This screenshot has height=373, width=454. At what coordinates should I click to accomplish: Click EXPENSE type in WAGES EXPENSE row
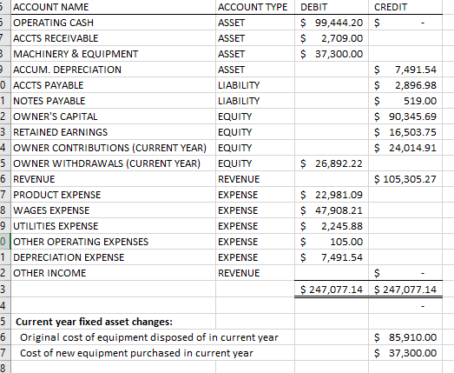[x=255, y=210]
